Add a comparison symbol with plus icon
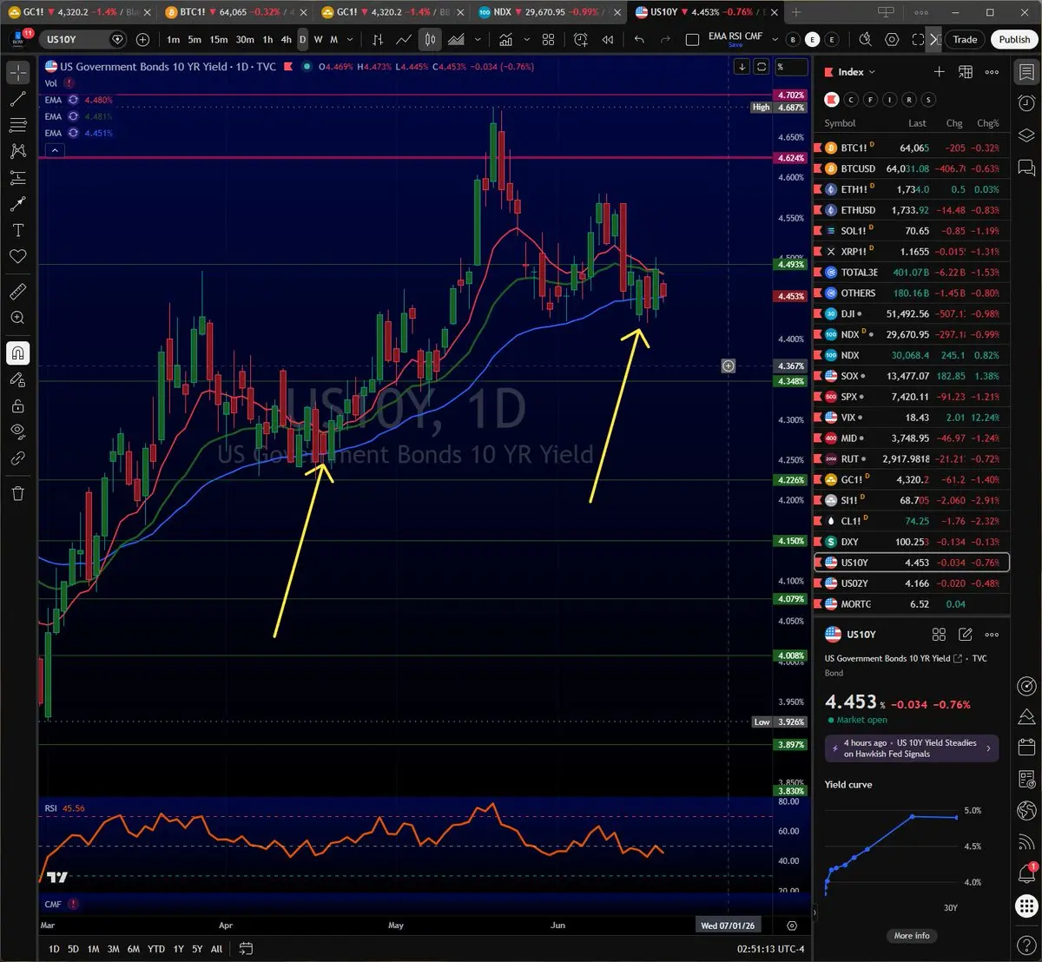1042x962 pixels. click(x=142, y=40)
